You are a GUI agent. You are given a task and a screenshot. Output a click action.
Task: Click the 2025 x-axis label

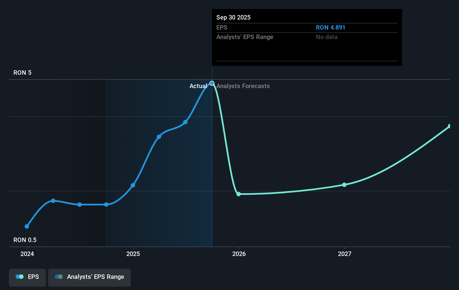point(133,254)
